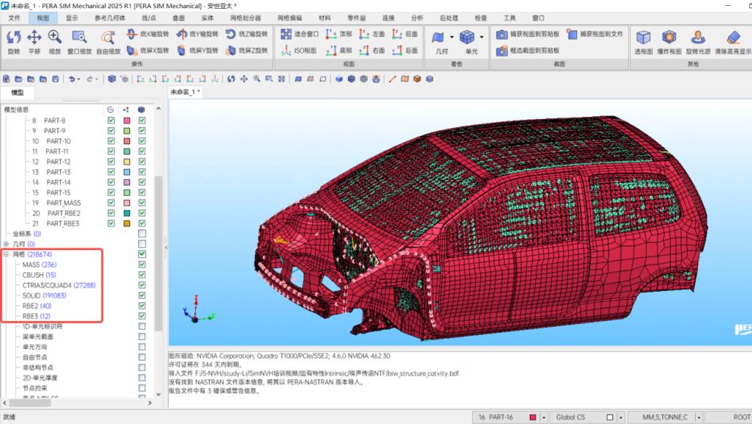
Task: Click the PART-10 color swatch
Action: click(126, 141)
